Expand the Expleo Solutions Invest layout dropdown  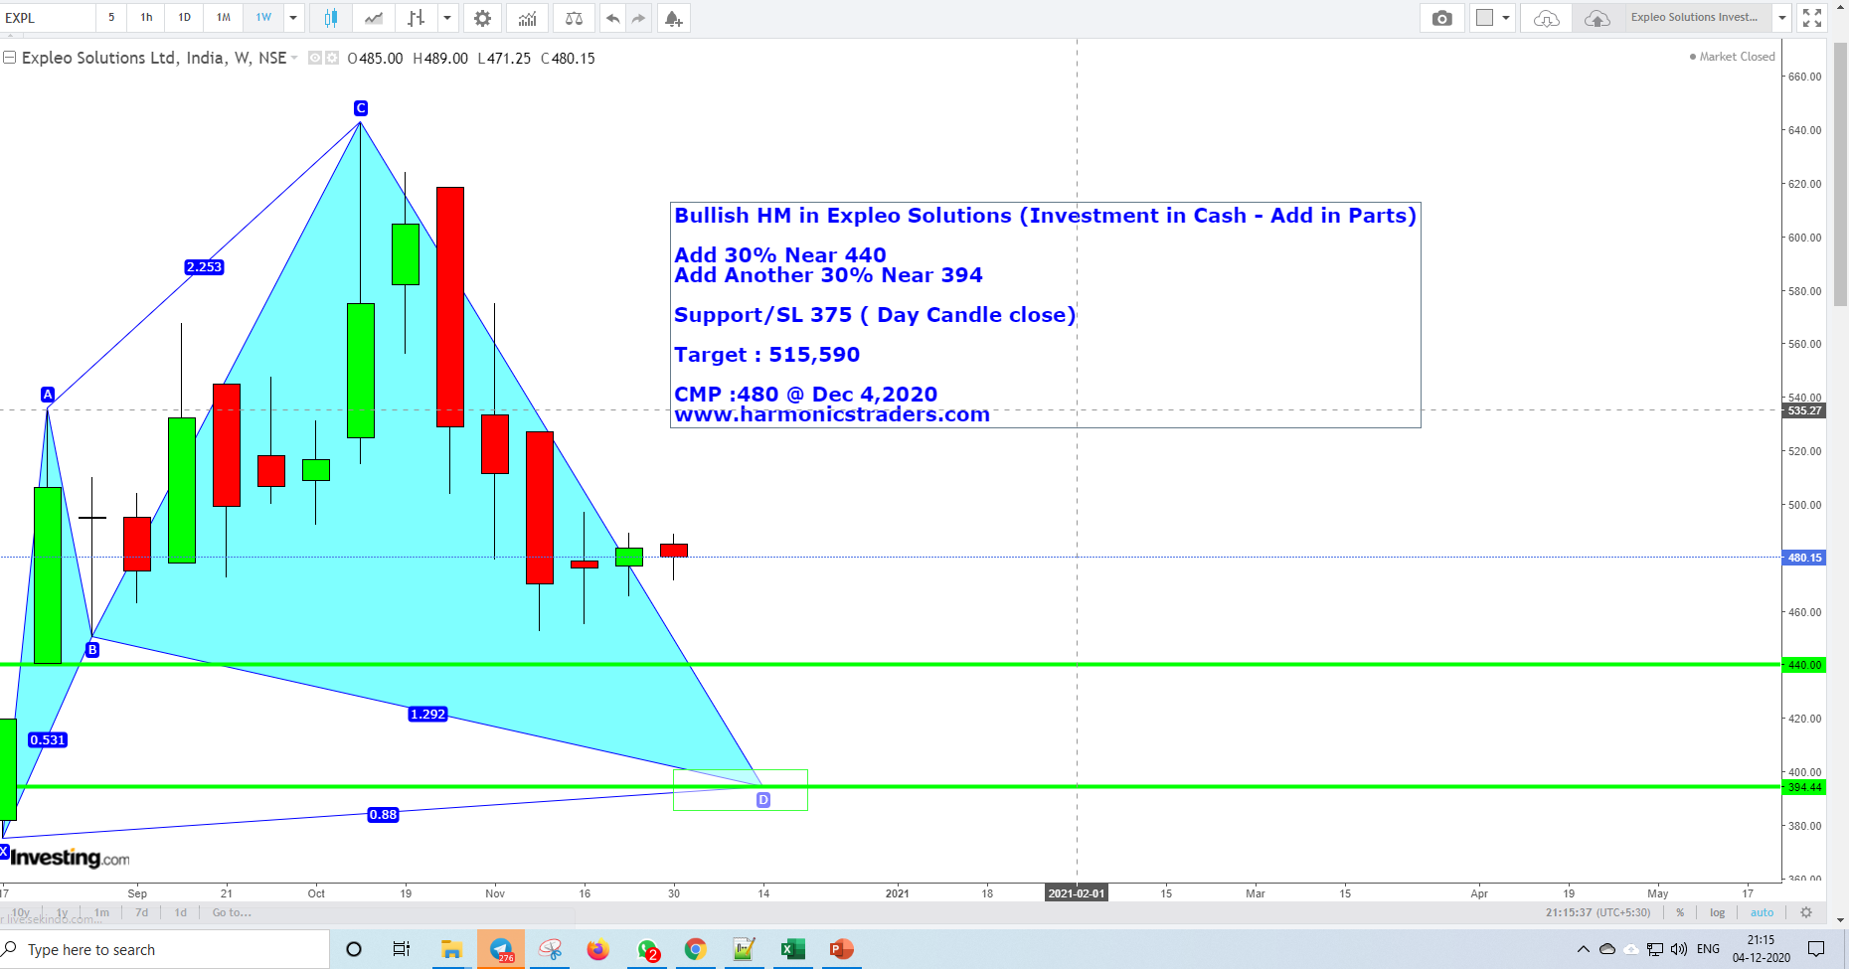(1780, 17)
